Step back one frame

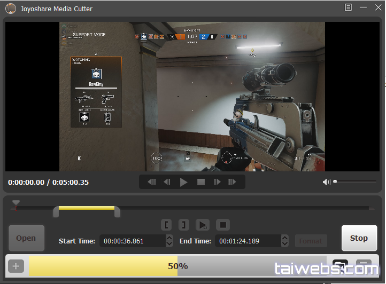click(x=167, y=182)
